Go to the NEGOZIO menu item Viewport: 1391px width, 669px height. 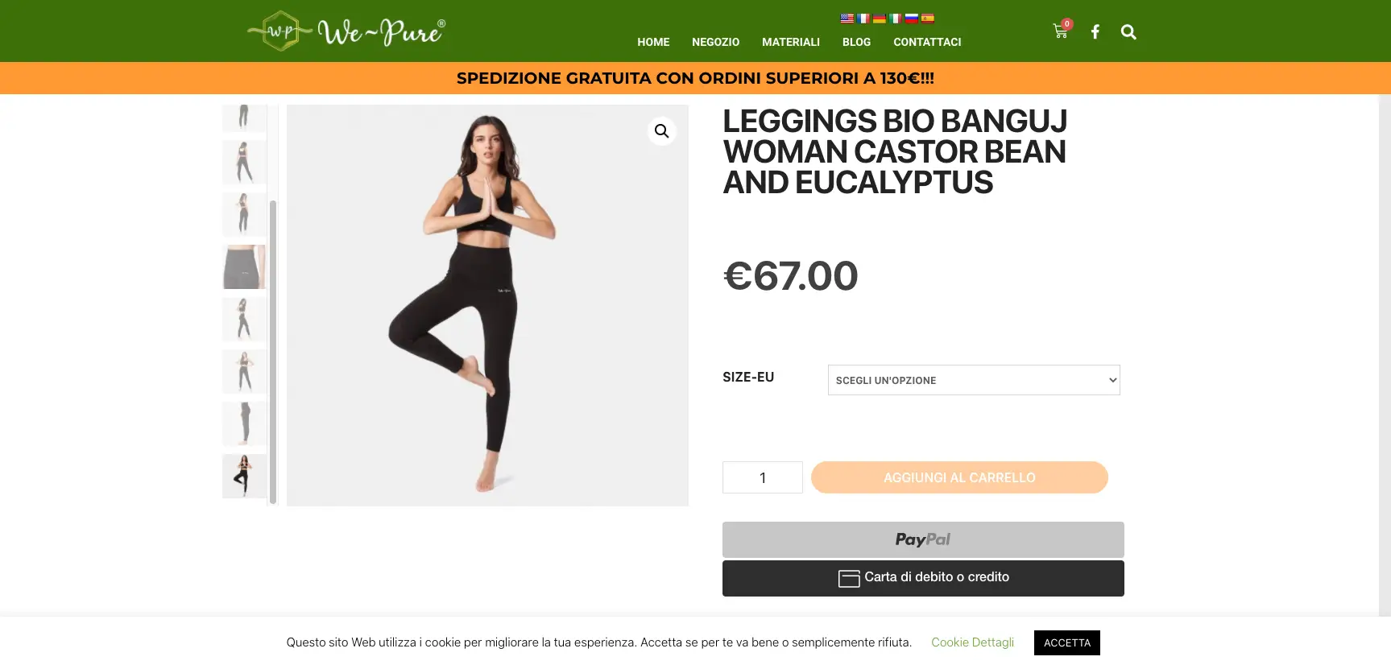click(715, 42)
